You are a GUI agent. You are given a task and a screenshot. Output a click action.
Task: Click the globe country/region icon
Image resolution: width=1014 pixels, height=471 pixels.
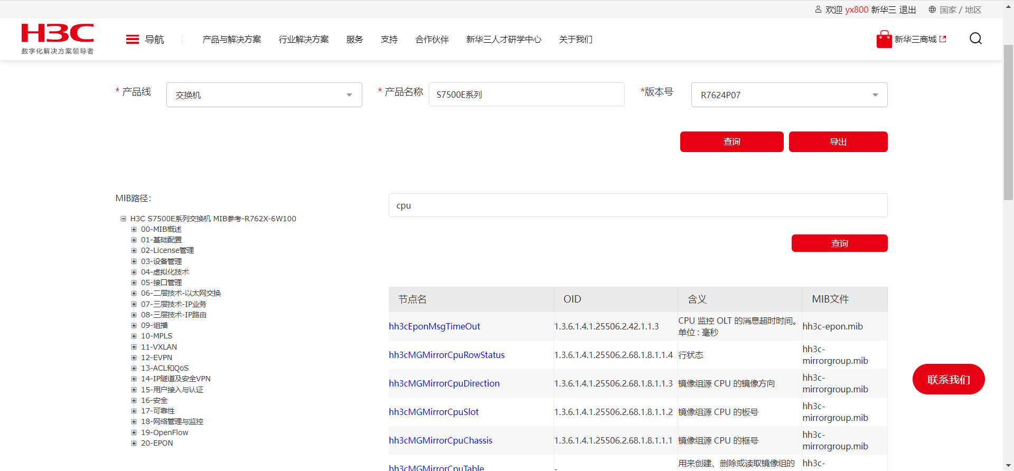point(932,10)
